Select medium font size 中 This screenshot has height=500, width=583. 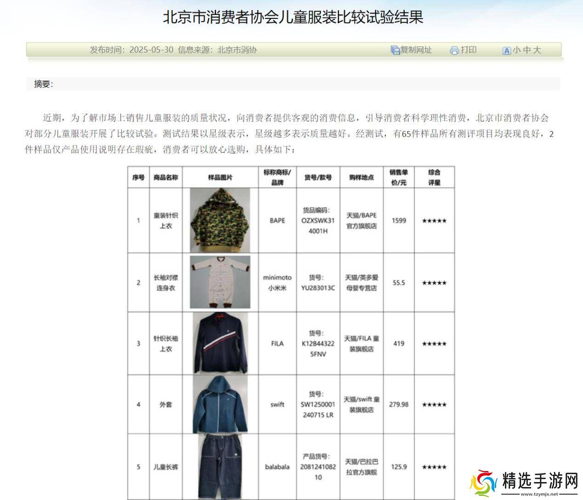point(527,50)
